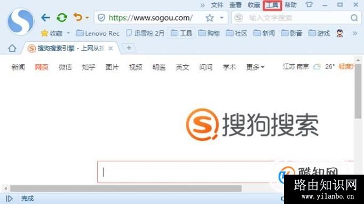Open the 问问 search link
The image size is (364, 204).
pos(205,67)
